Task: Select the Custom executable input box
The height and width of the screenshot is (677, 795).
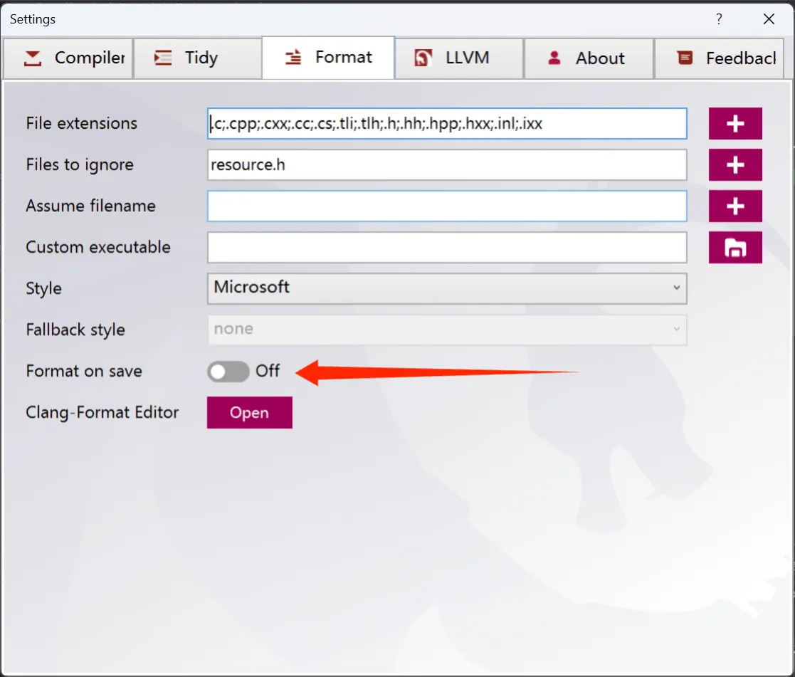Action: (446, 248)
